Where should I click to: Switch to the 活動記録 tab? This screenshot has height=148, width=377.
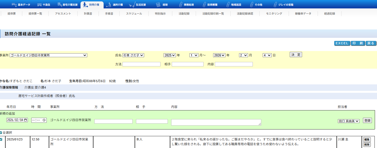[x=184, y=13]
